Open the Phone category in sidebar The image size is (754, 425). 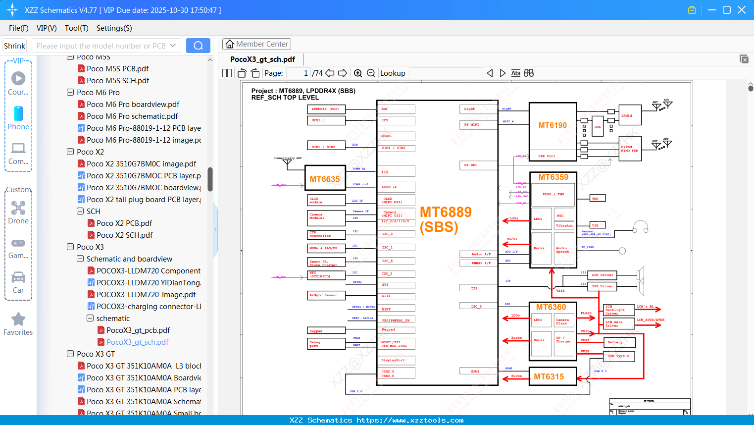click(x=18, y=118)
